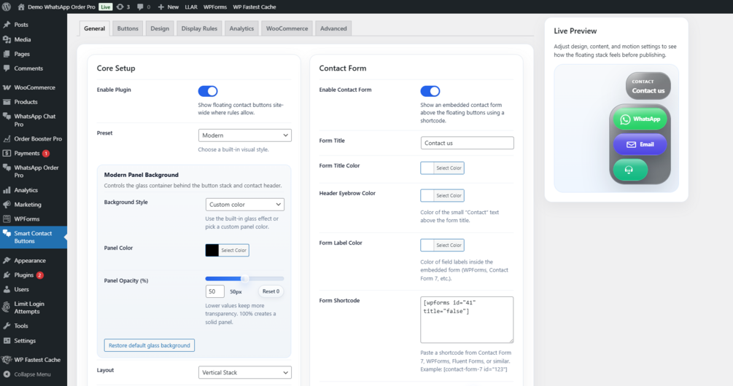Click the black Panel Color swatch
Viewport: 733px width, 386px height.
click(212, 251)
